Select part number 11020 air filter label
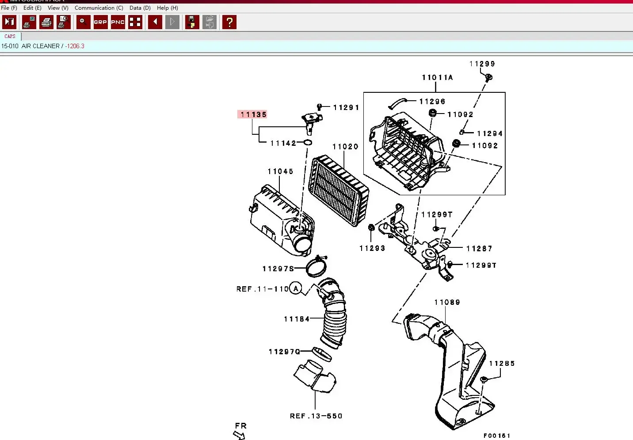Viewport: 633px width, 440px height. [x=345, y=147]
